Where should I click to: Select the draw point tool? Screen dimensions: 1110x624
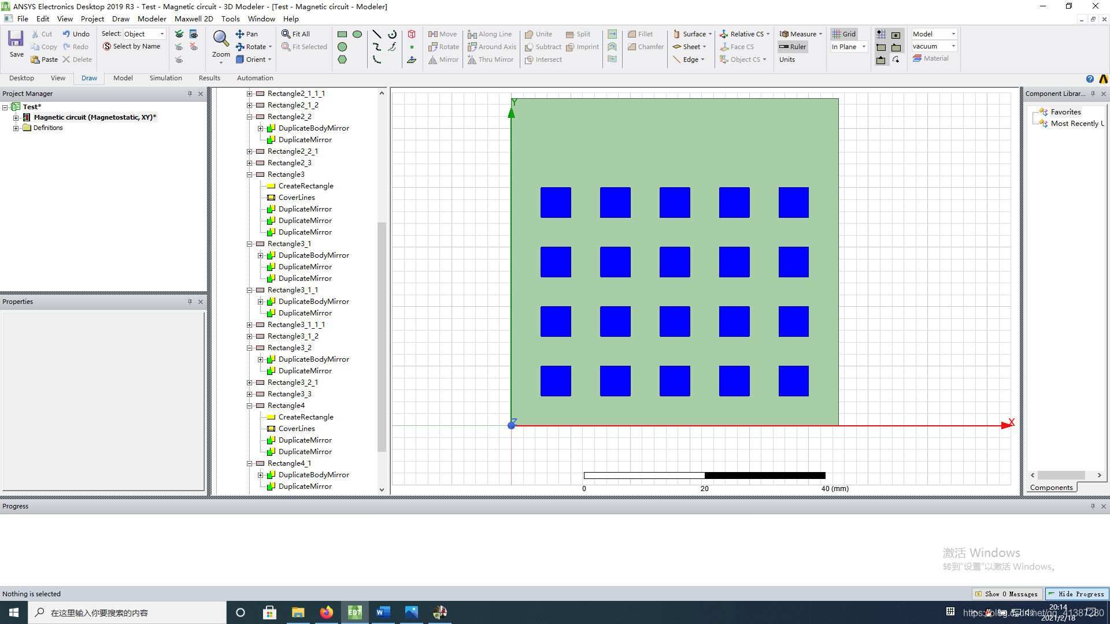(x=412, y=47)
